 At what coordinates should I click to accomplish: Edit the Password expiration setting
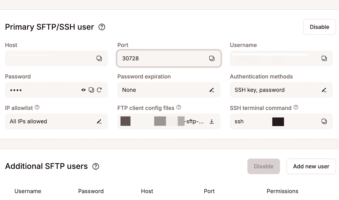pyautogui.click(x=212, y=90)
